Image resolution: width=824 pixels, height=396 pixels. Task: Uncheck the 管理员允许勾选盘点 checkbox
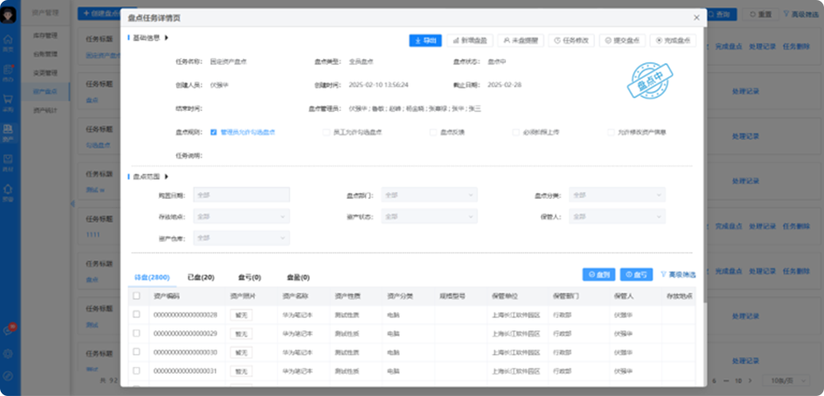coord(214,132)
